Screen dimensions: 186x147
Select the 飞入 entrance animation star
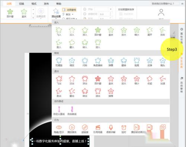tap(59, 31)
